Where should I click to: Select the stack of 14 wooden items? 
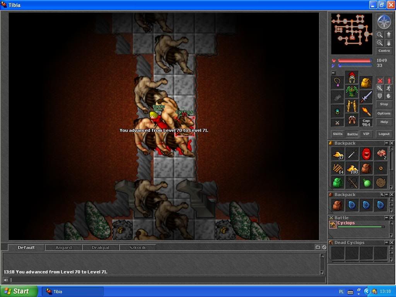pyautogui.click(x=338, y=169)
